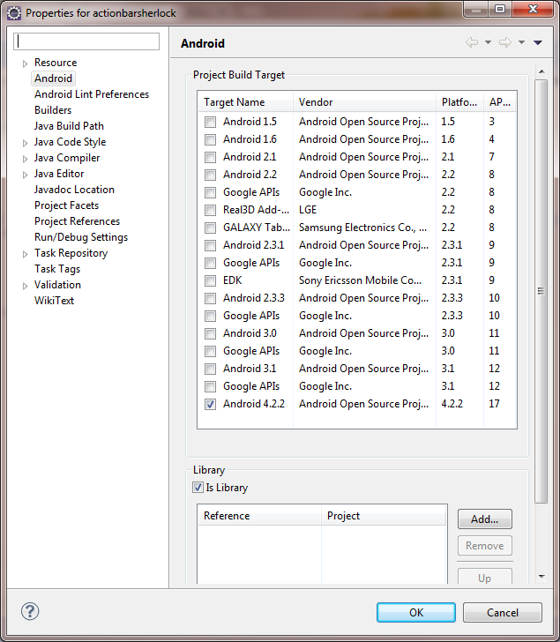Viewport: 560px width, 642px height.
Task: Uncheck the Android 4.2.2 target
Action: [210, 404]
